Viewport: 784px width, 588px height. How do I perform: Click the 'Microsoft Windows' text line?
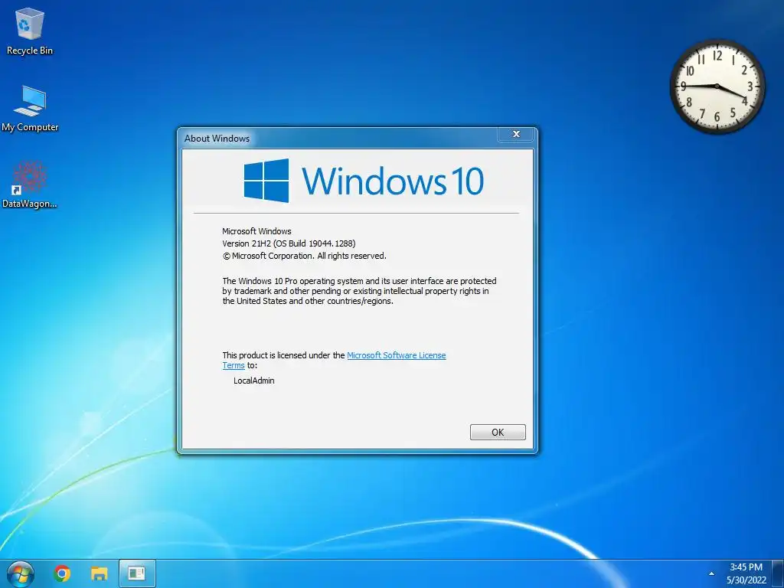click(x=256, y=231)
